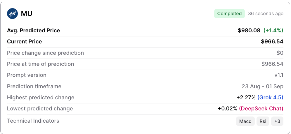Click the 23 Aug - 01 Sep timeframe

[x=262, y=87]
